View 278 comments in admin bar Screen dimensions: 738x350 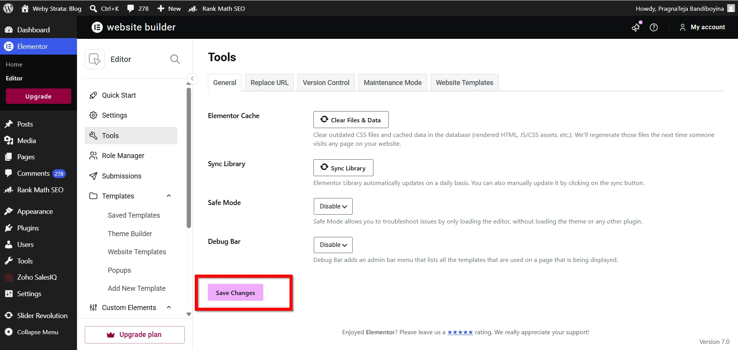pyautogui.click(x=138, y=8)
